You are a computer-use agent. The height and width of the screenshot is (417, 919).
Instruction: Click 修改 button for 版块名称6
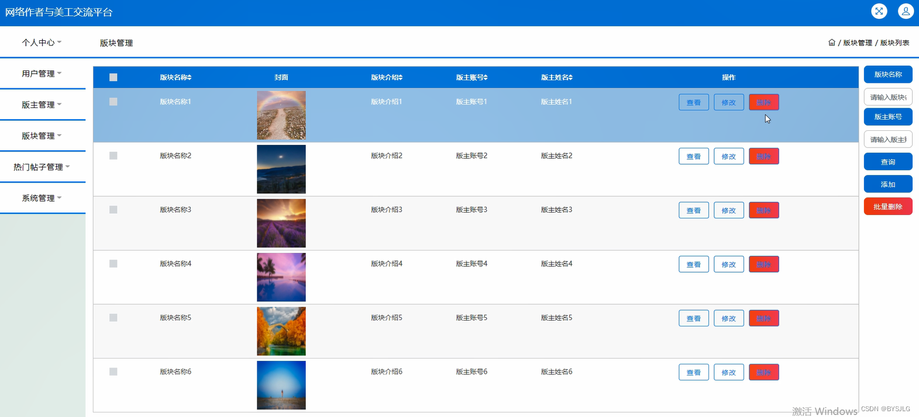[x=729, y=373]
